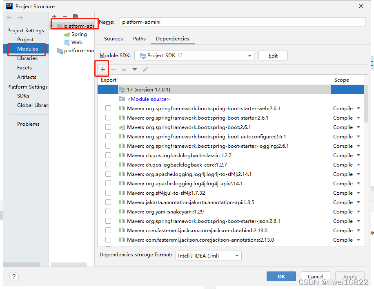The height and width of the screenshot is (289, 374).
Task: Tick export checkbox for jakarta.annotation-api:1.3.5
Action: pyautogui.click(x=108, y=202)
